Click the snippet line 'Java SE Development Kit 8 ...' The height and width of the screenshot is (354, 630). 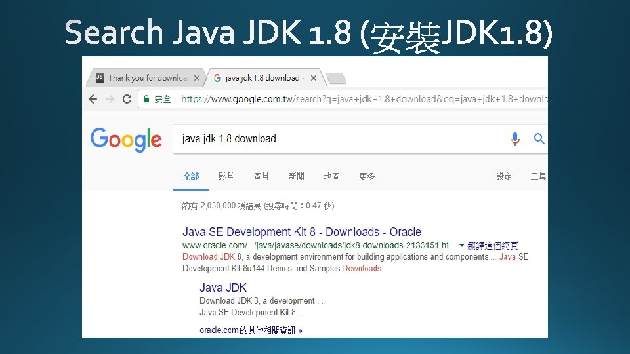point(251,312)
